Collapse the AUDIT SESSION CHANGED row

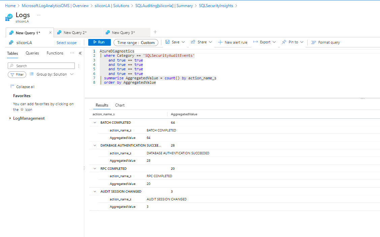[x=95, y=191]
